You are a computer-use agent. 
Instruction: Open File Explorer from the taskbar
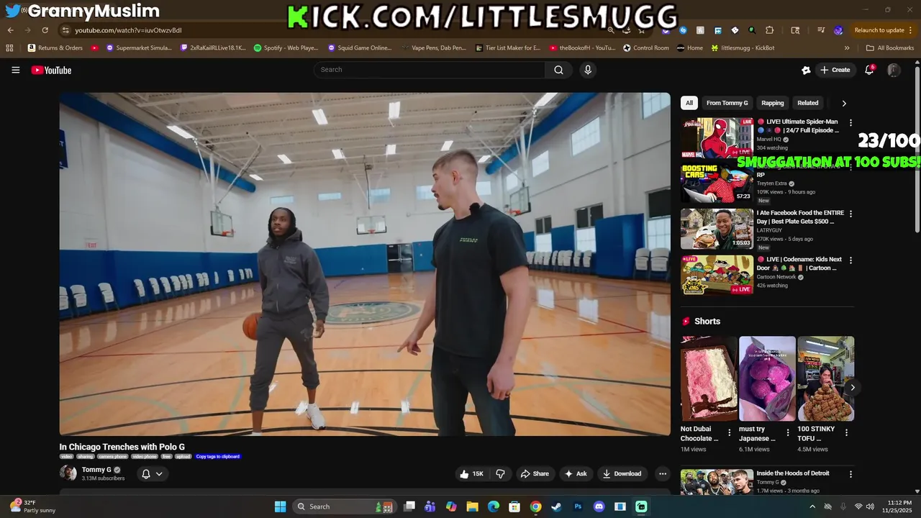click(x=472, y=506)
